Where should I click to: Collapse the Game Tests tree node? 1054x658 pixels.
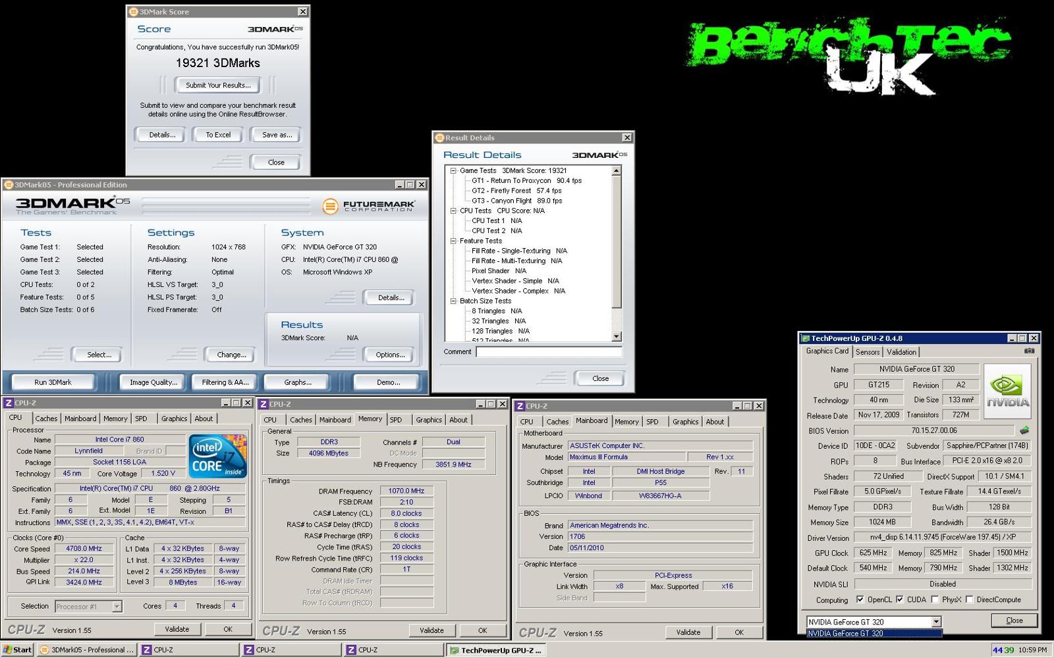[453, 170]
